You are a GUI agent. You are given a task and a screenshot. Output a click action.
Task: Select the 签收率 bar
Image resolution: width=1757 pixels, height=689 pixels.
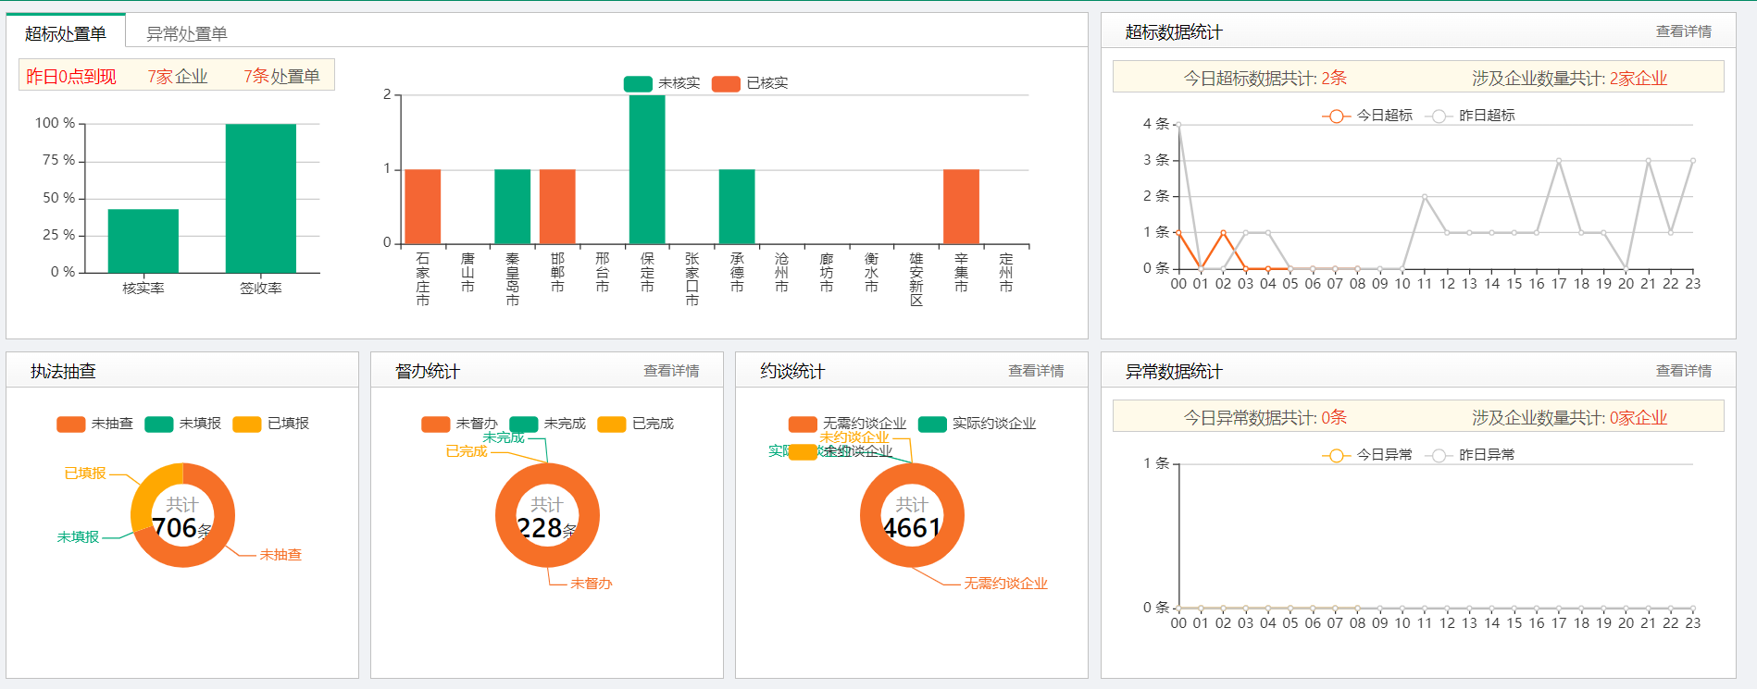(261, 198)
